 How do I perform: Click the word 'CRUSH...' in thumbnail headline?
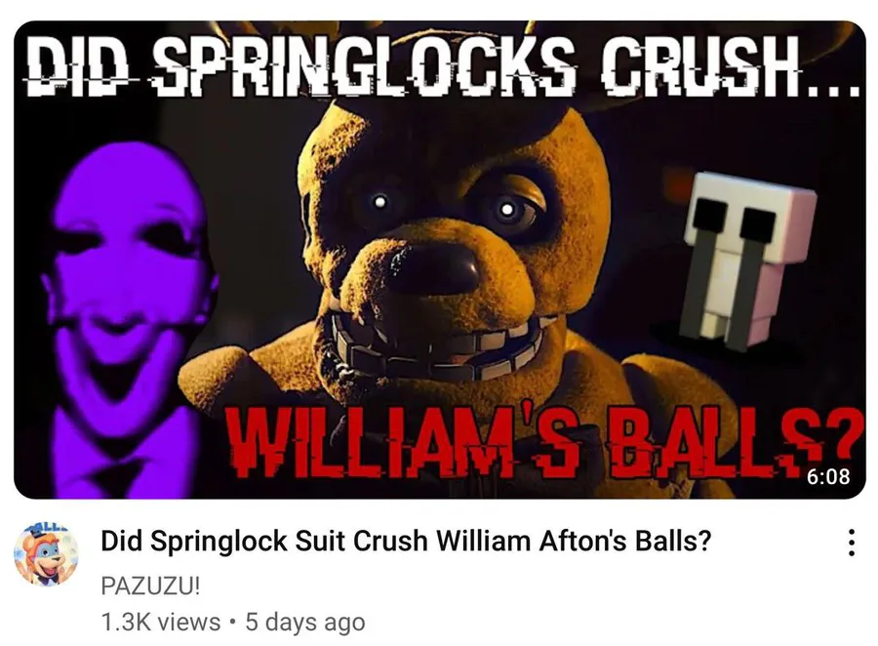point(730,69)
